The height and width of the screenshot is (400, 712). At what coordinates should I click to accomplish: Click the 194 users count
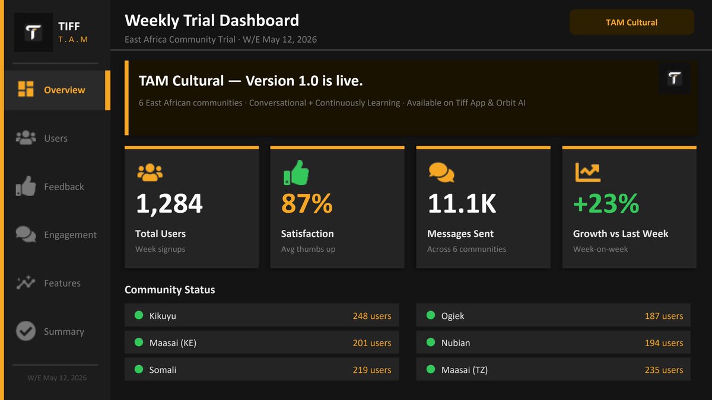pyautogui.click(x=664, y=343)
